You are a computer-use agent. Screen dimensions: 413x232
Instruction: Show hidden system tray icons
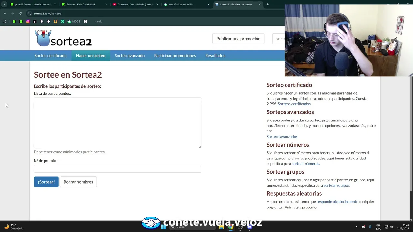click(x=356, y=227)
